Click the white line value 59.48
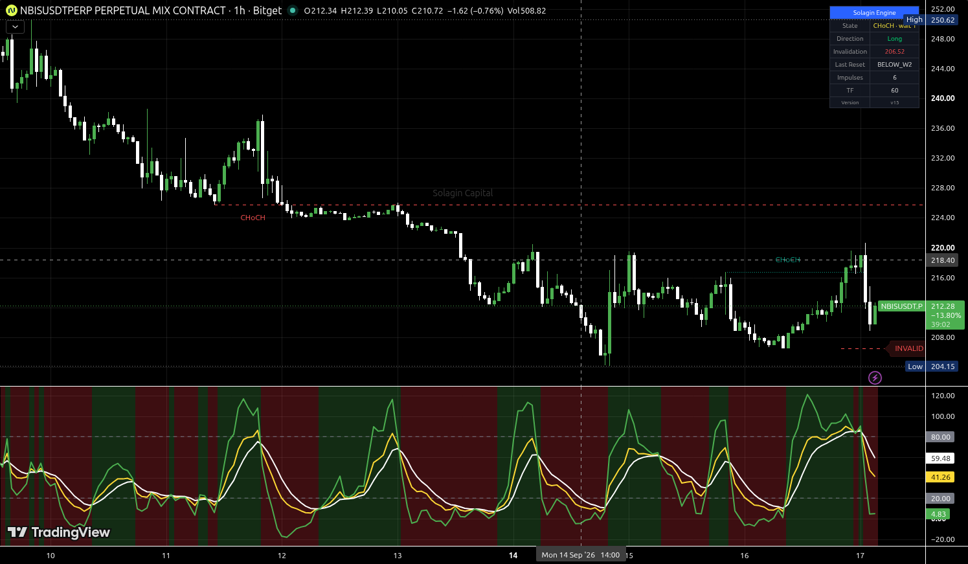Screen dimensions: 968x564 click(941, 458)
